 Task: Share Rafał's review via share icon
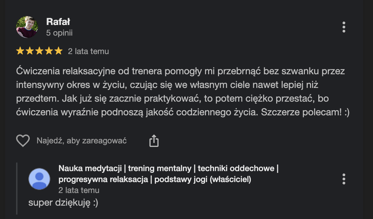coord(154,141)
